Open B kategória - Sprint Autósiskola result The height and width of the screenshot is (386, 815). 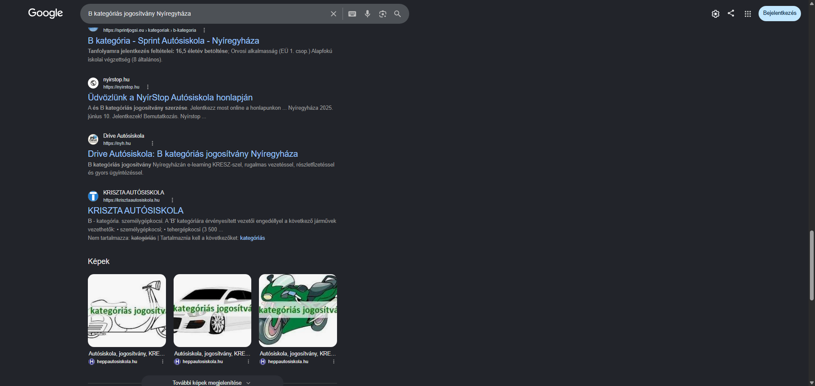click(173, 41)
